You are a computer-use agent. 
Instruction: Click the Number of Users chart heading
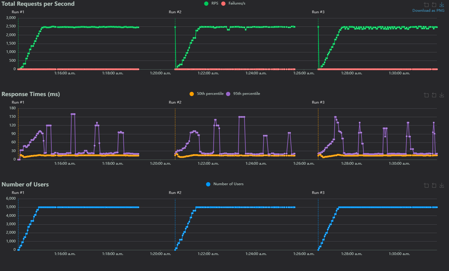coord(25,185)
